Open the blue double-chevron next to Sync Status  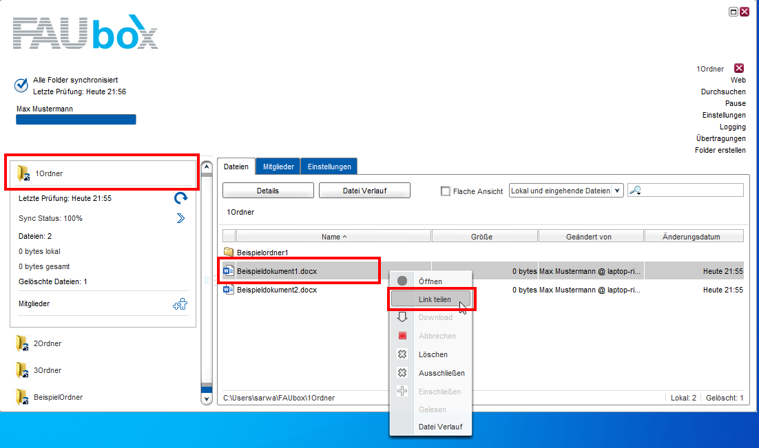(x=180, y=218)
